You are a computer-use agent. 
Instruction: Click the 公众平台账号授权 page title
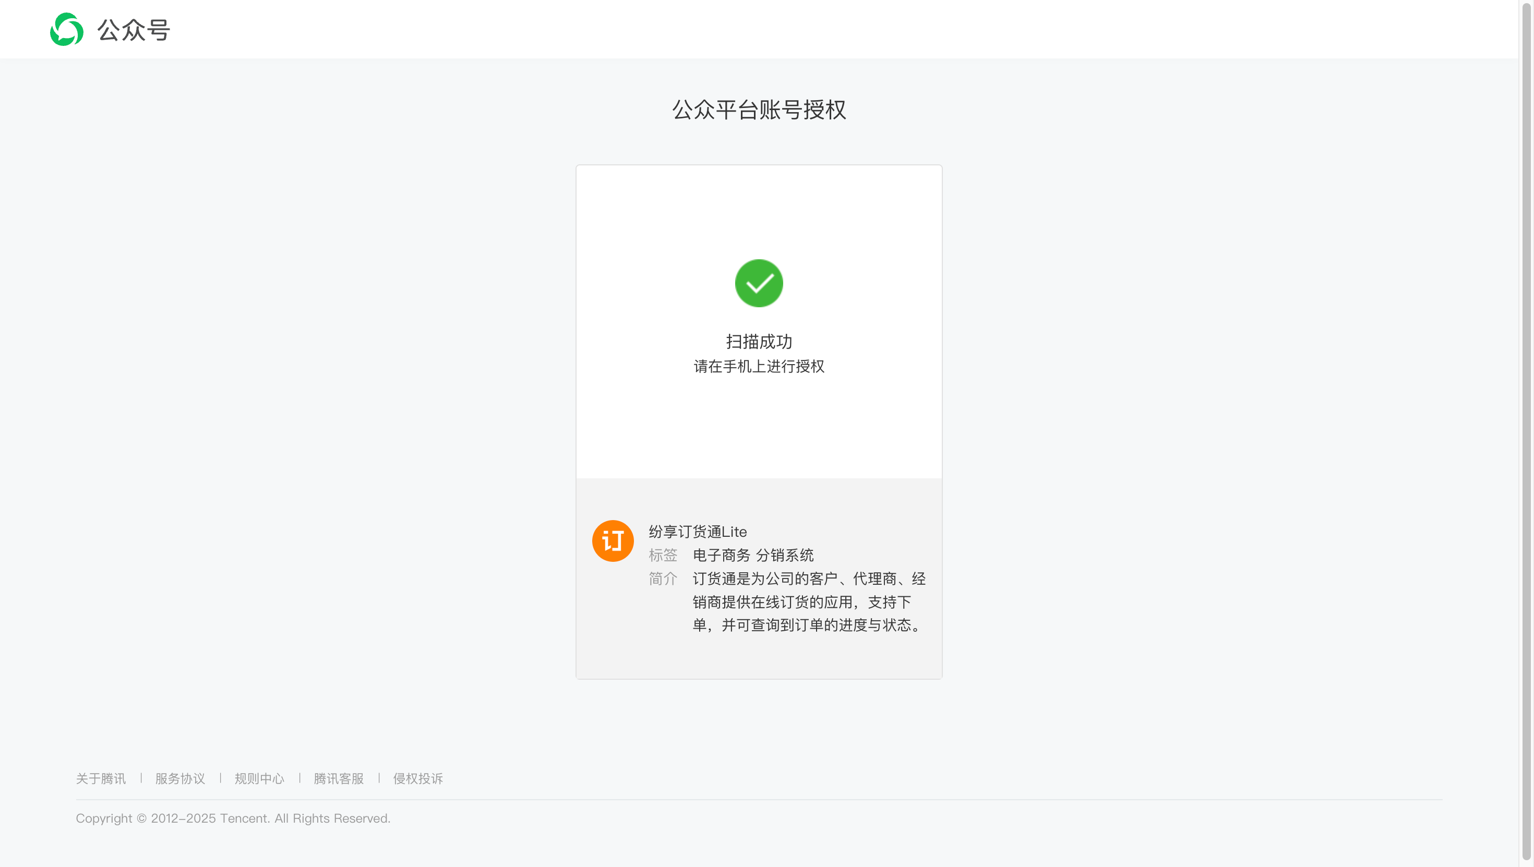point(759,110)
